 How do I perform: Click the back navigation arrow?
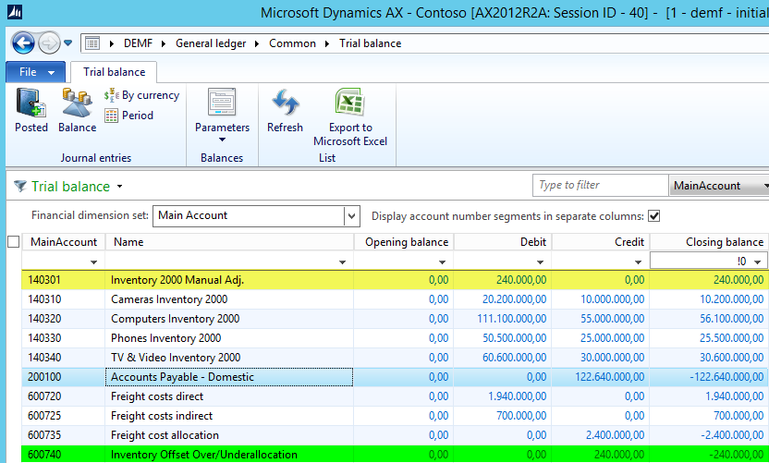click(x=23, y=43)
